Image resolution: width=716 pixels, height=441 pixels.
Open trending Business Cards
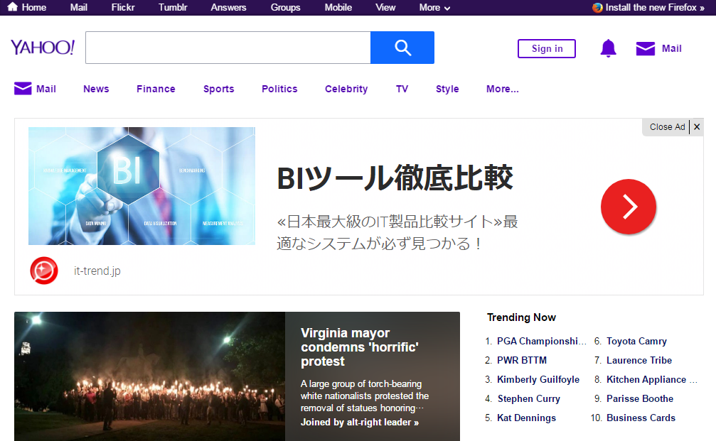click(641, 418)
